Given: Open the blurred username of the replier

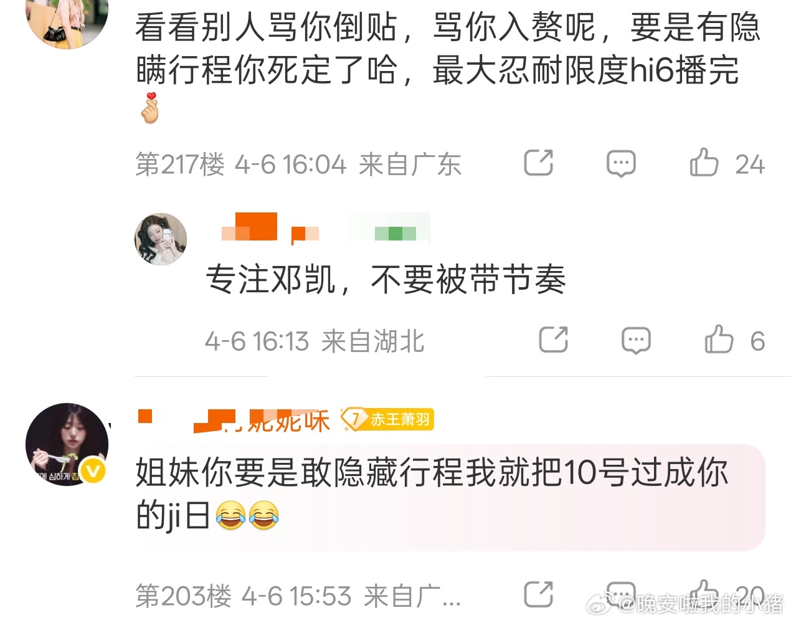Looking at the screenshot, I should (326, 228).
